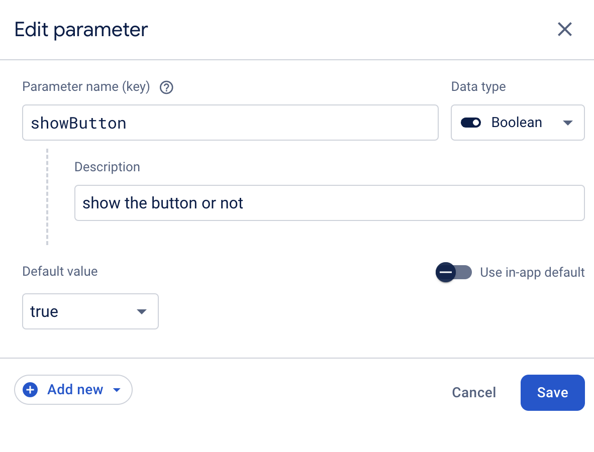This screenshot has width=594, height=452.
Task: Click the plus icon on Add new
Action: (x=31, y=390)
